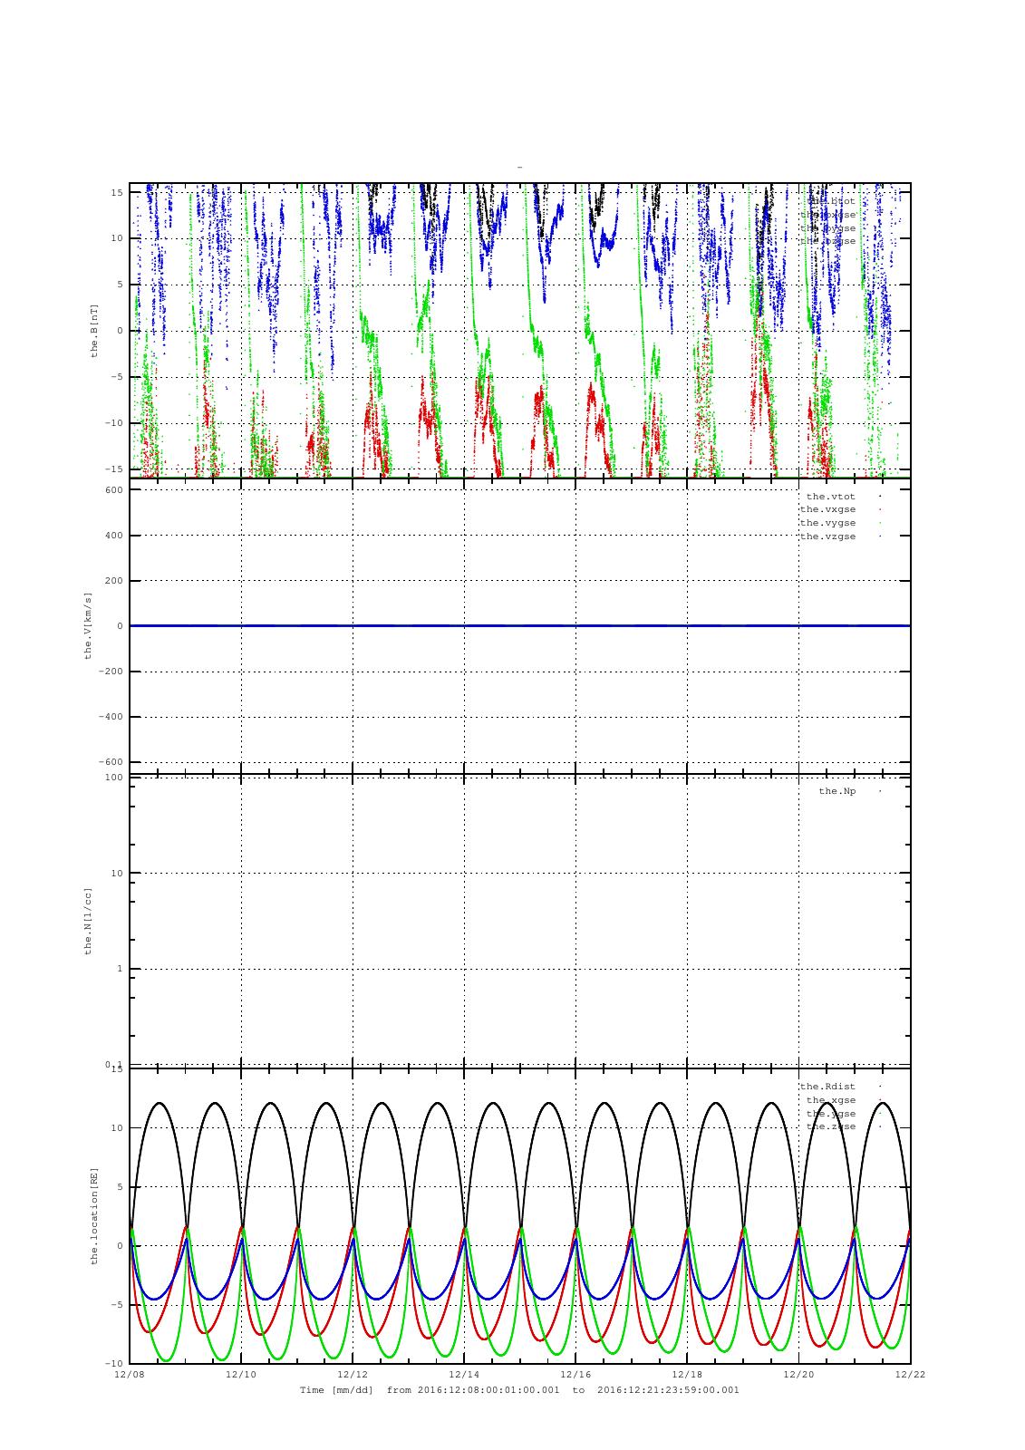Click the 'the.Rdist' legend entry
The width and height of the screenshot is (1025, 1450).
tap(827, 1087)
